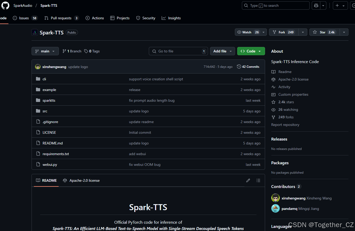355x231 pixels.
Task: Open the Apache-2.0 license sidebar link
Action: click(290, 79)
